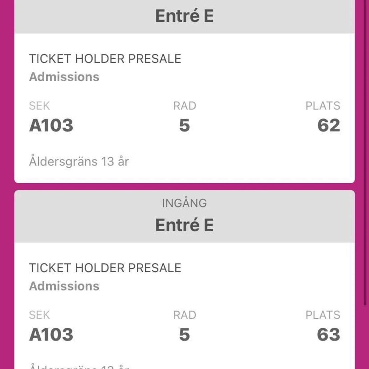
Task: Tap seat number 62
Action: [329, 126]
